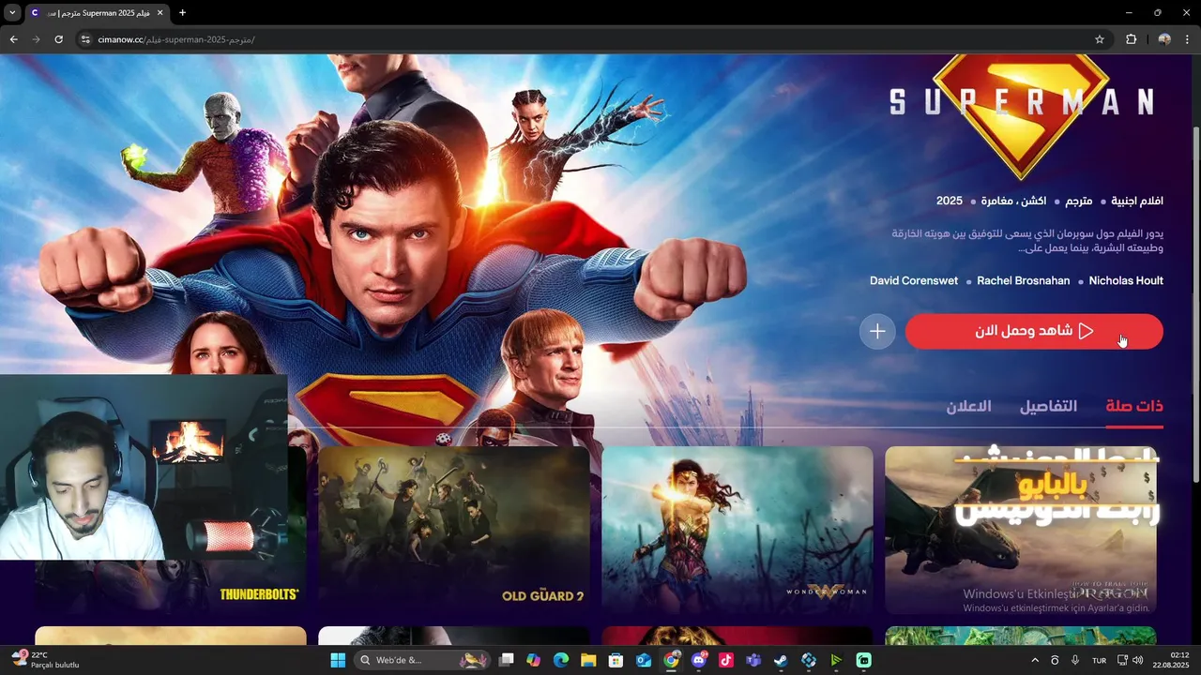Open the volume control tray icon
Image resolution: width=1201 pixels, height=675 pixels.
pyautogui.click(x=1138, y=660)
